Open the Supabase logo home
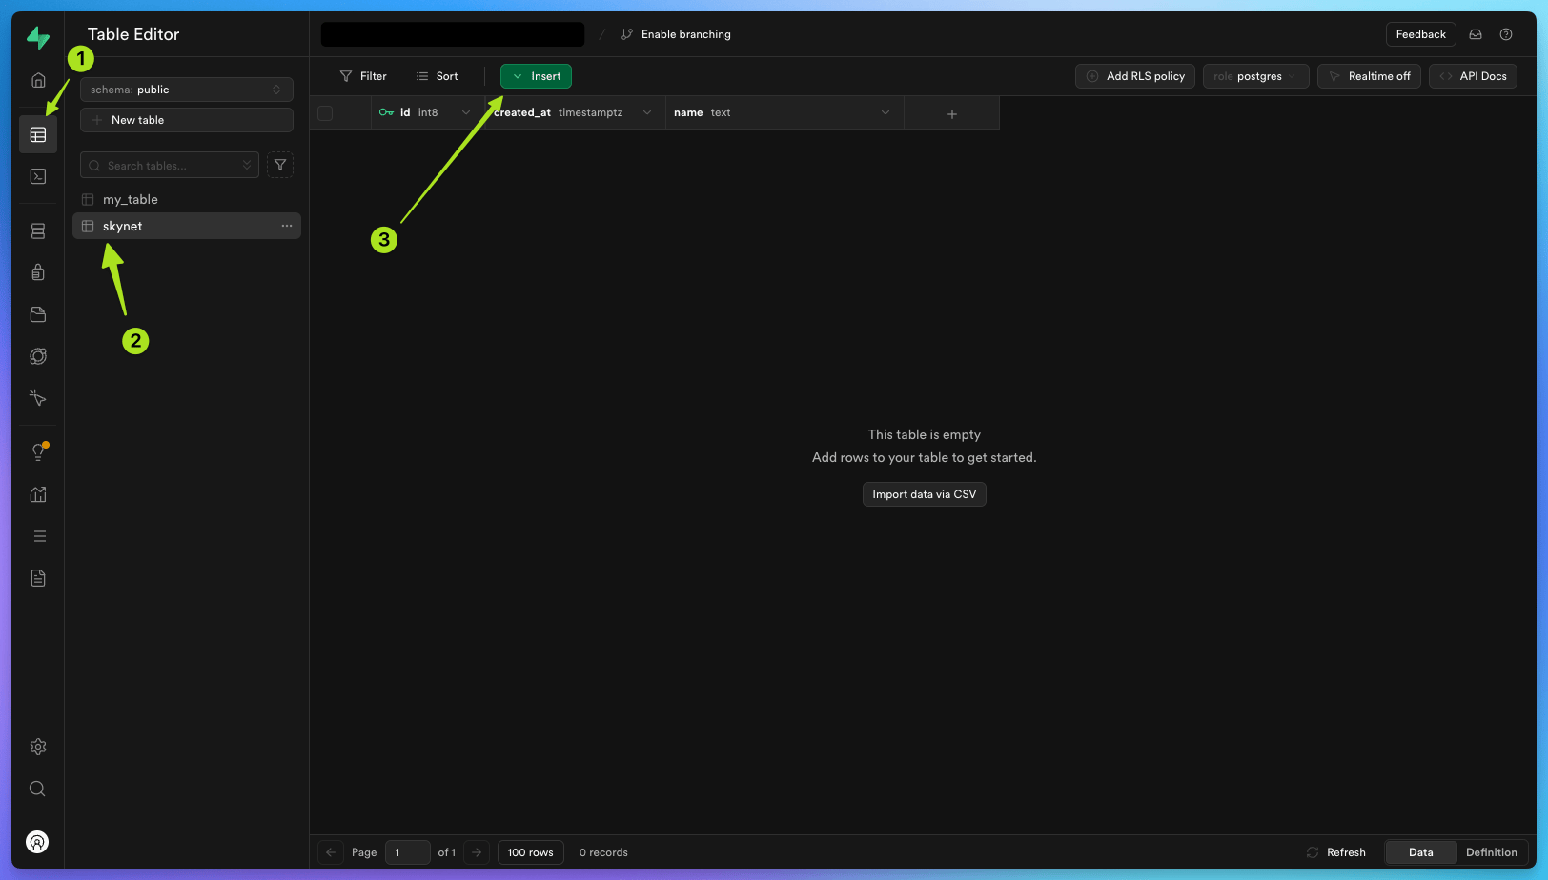This screenshot has height=880, width=1548. pos(38,38)
